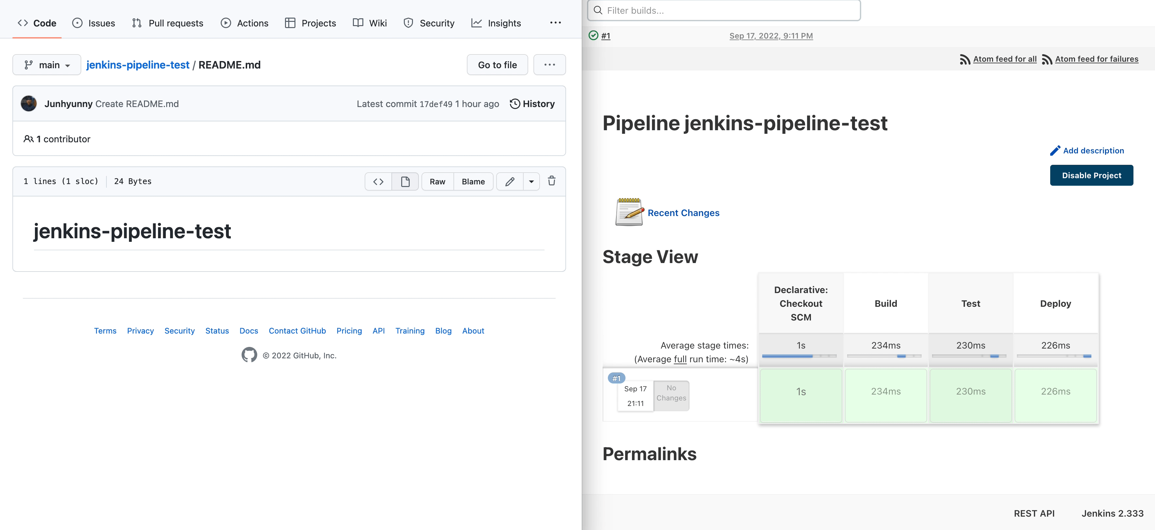Click Junhyunny's avatar image

[29, 104]
